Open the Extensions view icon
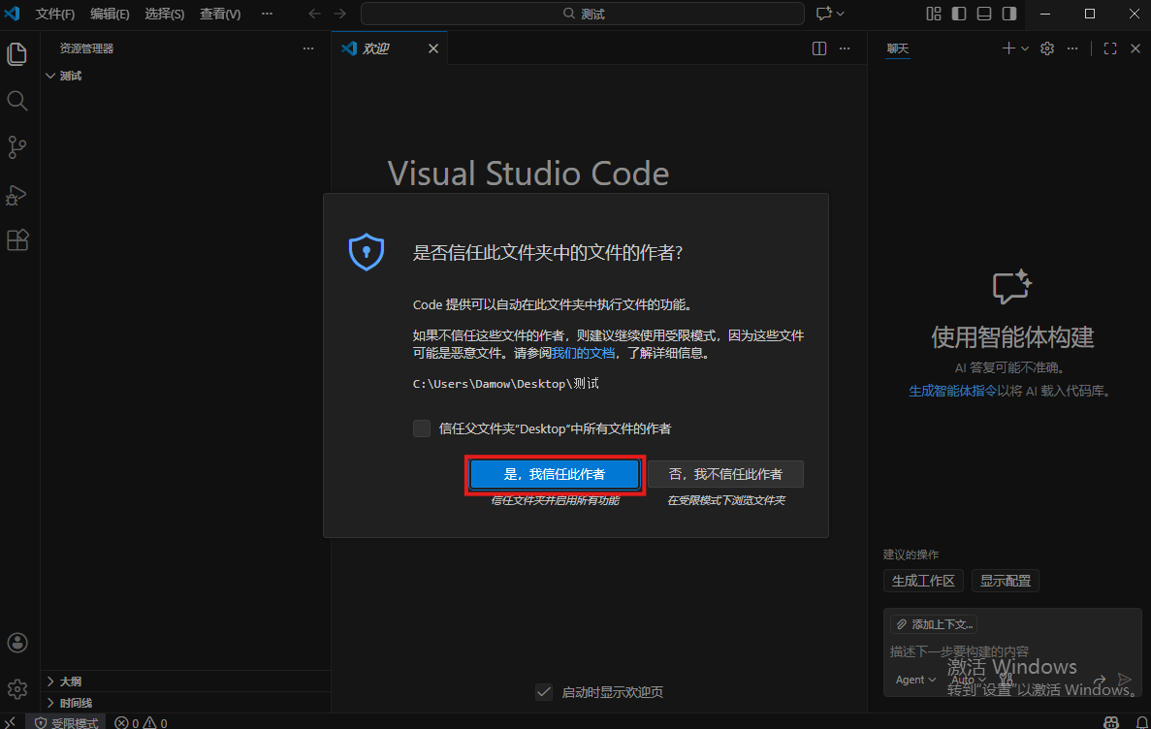The image size is (1151, 729). [x=17, y=240]
